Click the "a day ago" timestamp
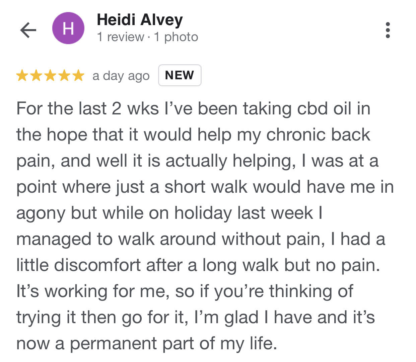 coord(121,76)
